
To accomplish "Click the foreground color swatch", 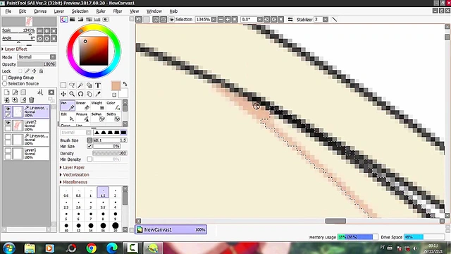I will 116,86.
